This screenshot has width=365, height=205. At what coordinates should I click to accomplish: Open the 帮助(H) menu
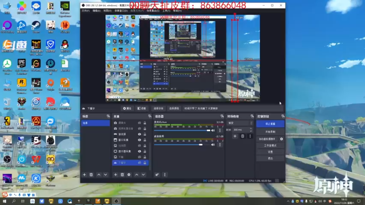pos(177,10)
